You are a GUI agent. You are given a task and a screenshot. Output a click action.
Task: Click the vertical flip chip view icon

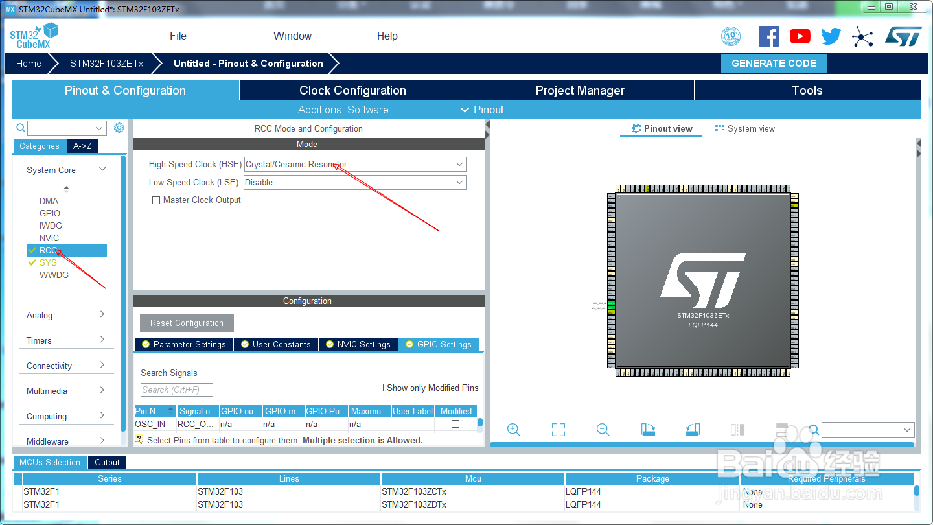point(737,429)
